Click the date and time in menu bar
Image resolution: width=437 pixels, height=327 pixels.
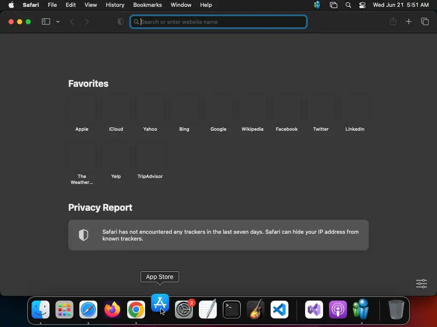click(x=400, y=5)
